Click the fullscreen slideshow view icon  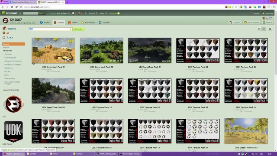coord(270,29)
